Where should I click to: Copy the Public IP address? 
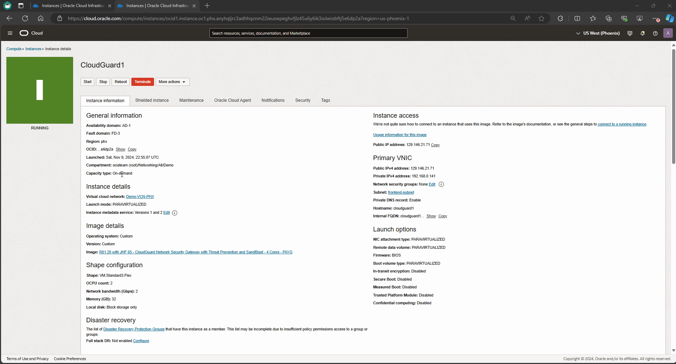[435, 145]
